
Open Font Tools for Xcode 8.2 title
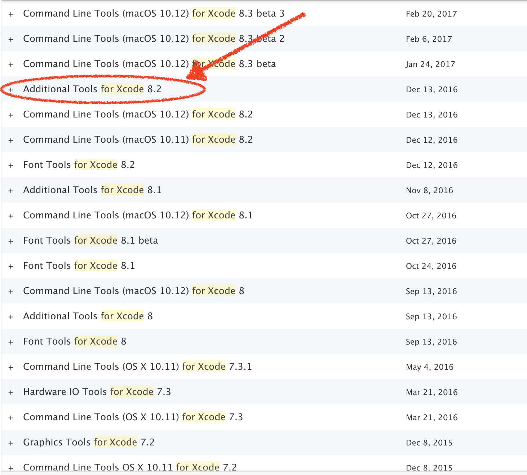79,165
